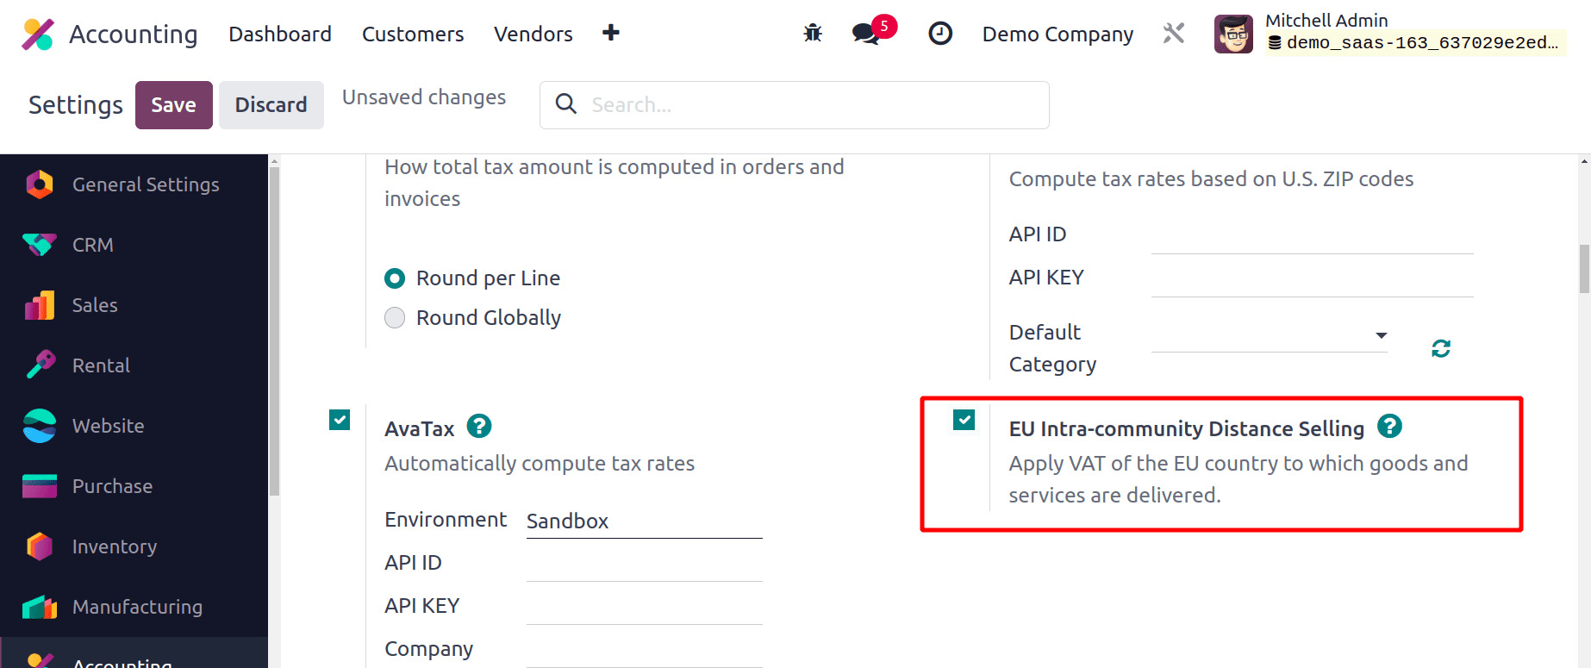The image size is (1591, 668).
Task: Click the Accounting app logo icon
Action: click(38, 34)
